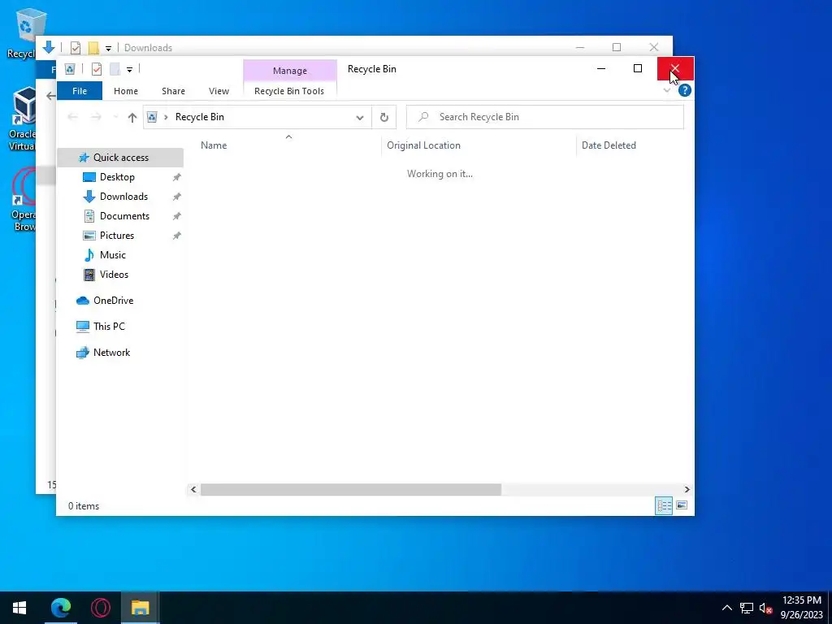Screen dimensions: 832x624
Task: Select the Manage contextual tab
Action: tap(290, 71)
